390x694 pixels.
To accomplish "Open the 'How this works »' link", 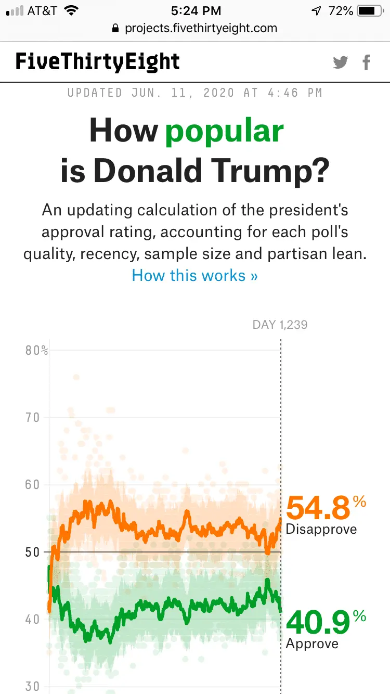I will pyautogui.click(x=194, y=275).
